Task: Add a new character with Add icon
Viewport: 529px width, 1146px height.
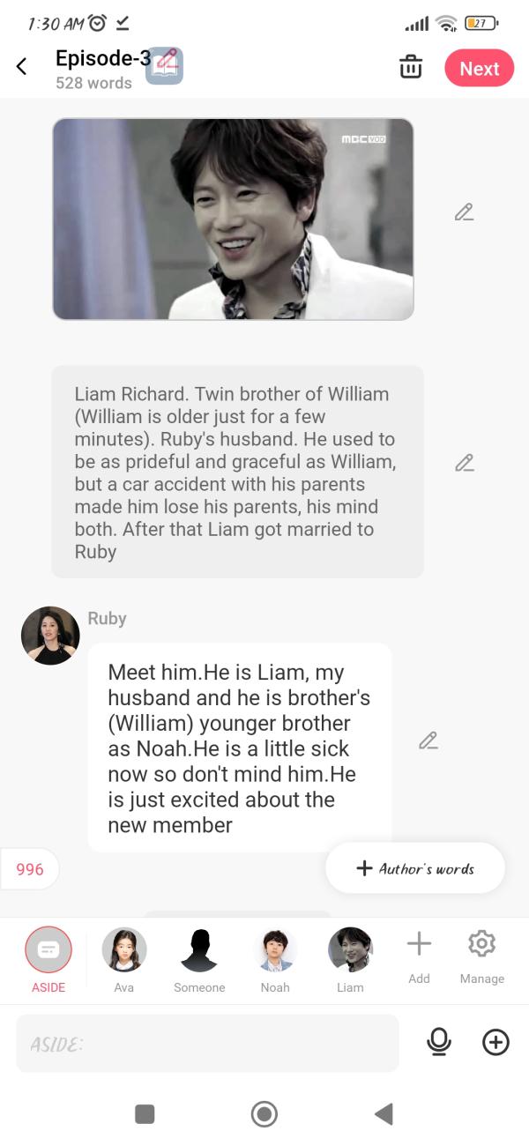Action: (419, 956)
